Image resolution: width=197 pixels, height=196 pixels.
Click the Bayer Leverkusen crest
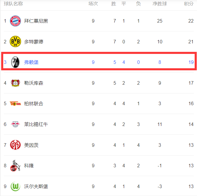click(x=15, y=83)
